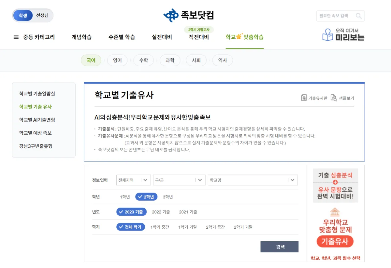Image resolution: width=391 pixels, height=268 pixels.
Task: Click the 2학기 기말고사 badge
Action: coord(199,30)
